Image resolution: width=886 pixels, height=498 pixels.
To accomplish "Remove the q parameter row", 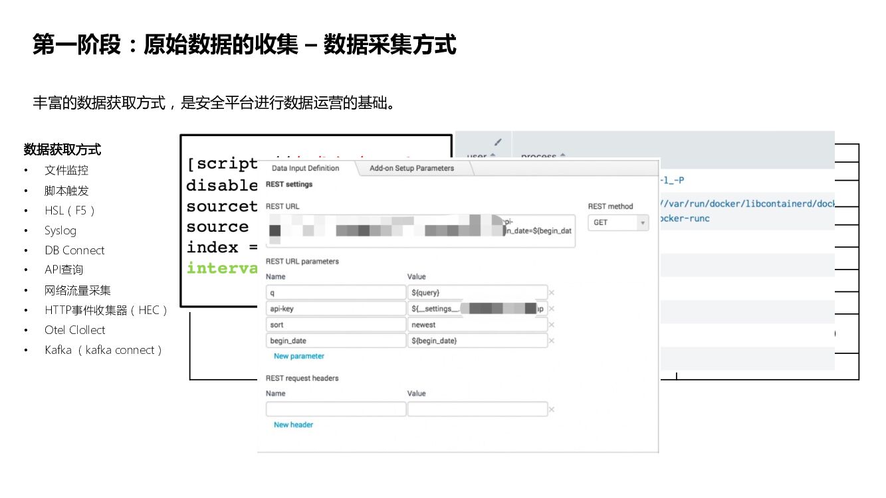I will click(551, 293).
